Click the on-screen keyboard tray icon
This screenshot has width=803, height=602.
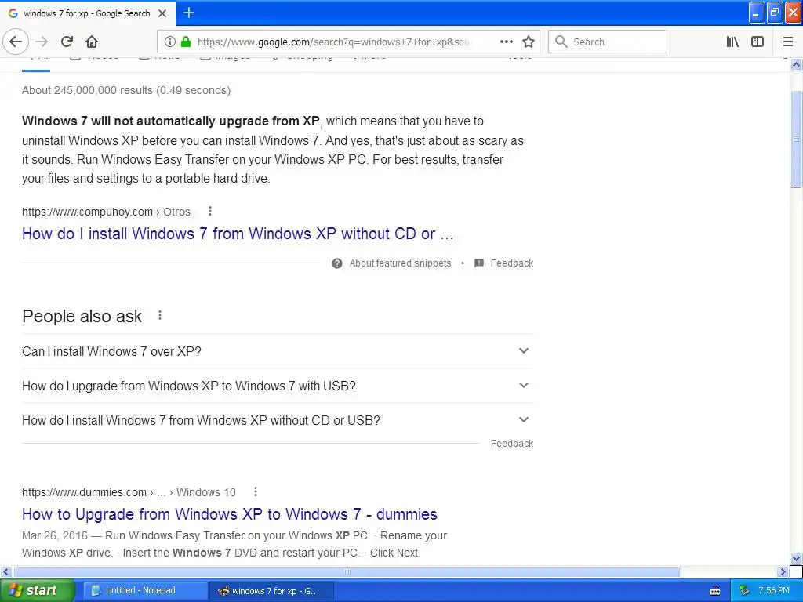[715, 591]
